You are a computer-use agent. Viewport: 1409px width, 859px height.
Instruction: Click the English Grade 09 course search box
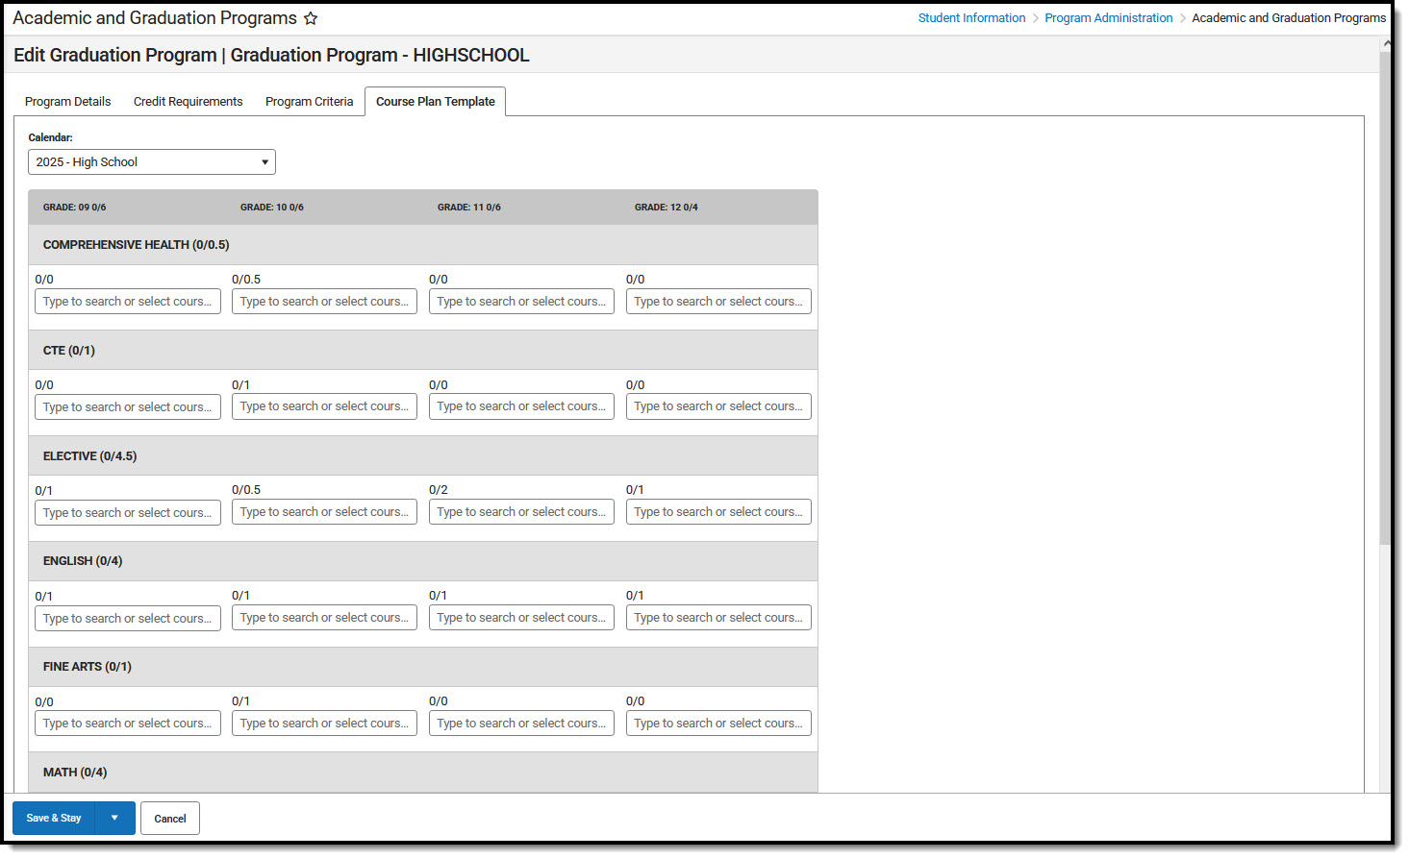click(x=128, y=619)
